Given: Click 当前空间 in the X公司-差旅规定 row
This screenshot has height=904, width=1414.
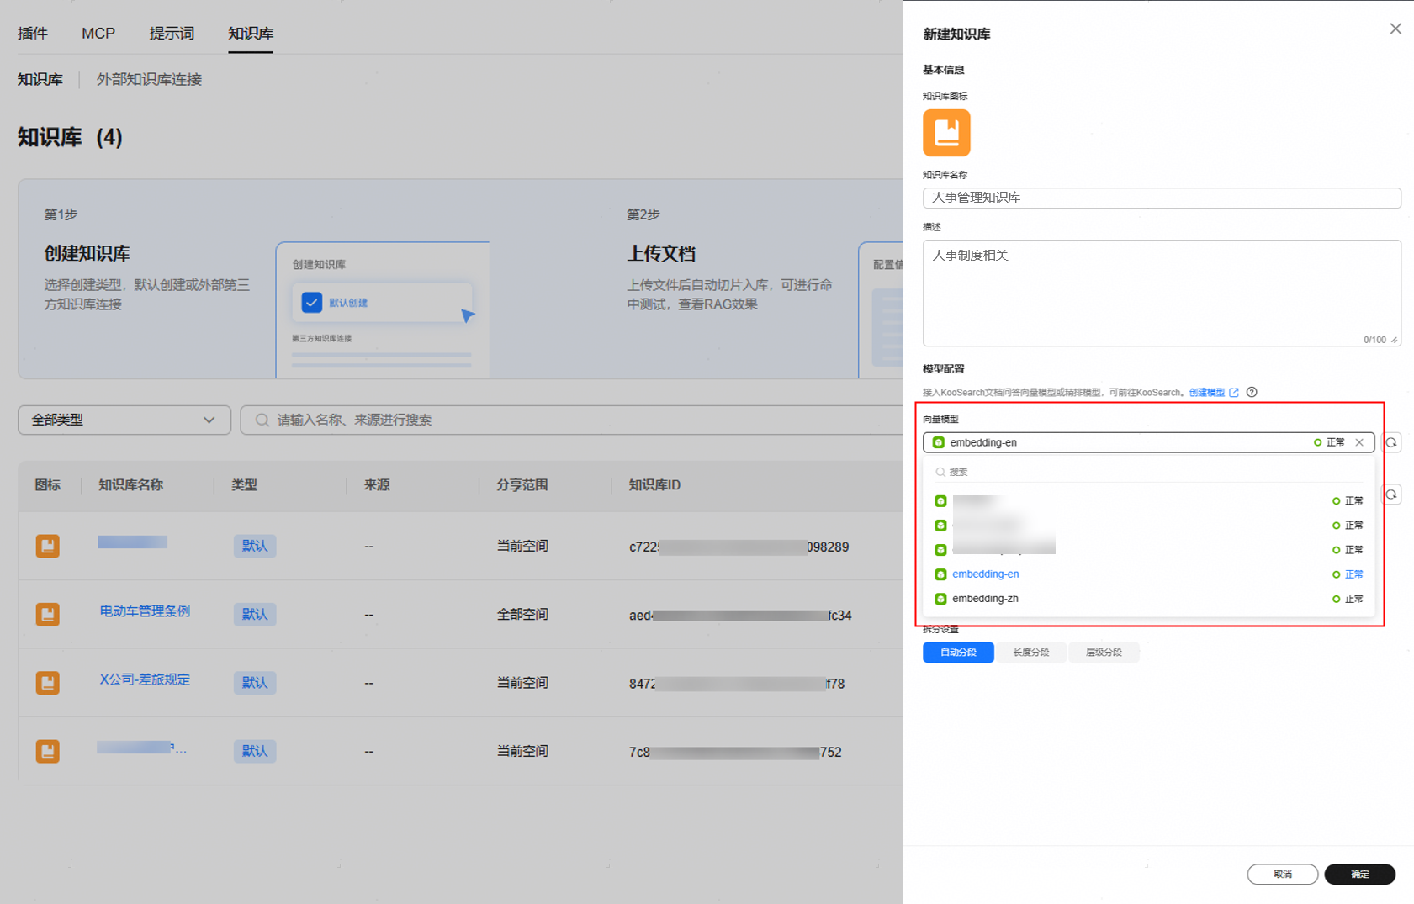Looking at the screenshot, I should click(x=522, y=683).
